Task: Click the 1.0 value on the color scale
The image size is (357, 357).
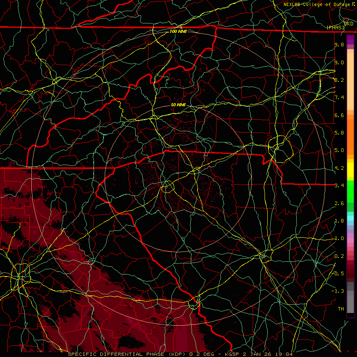Action: [x=339, y=238]
